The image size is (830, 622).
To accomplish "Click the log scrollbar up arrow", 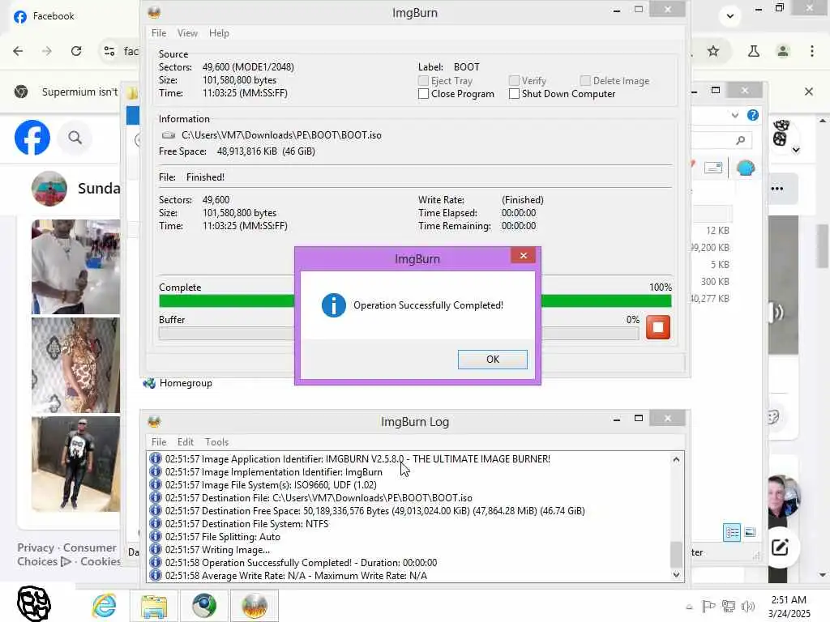I will click(676, 459).
